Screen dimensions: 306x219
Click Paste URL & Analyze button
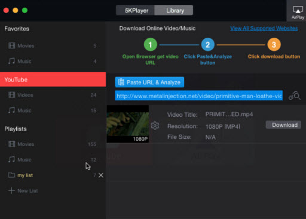149,82
